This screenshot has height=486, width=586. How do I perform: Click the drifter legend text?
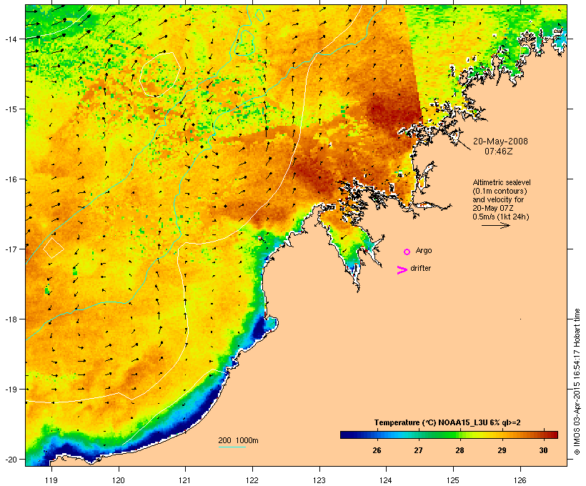pyautogui.click(x=420, y=268)
